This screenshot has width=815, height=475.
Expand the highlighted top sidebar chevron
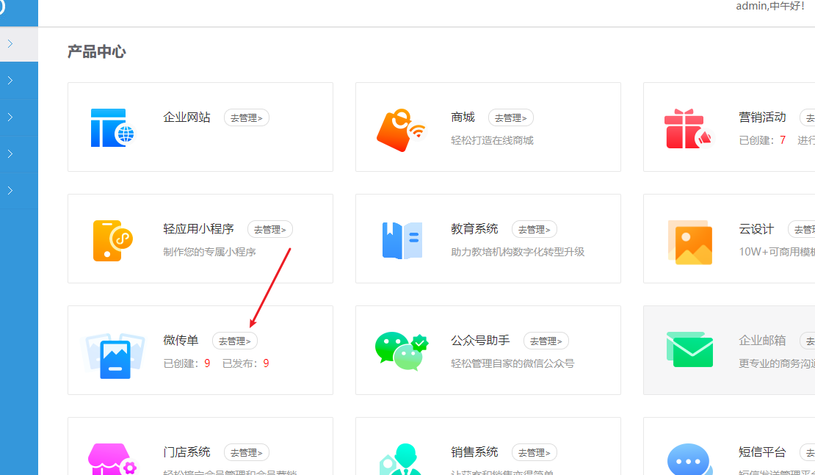(10, 44)
